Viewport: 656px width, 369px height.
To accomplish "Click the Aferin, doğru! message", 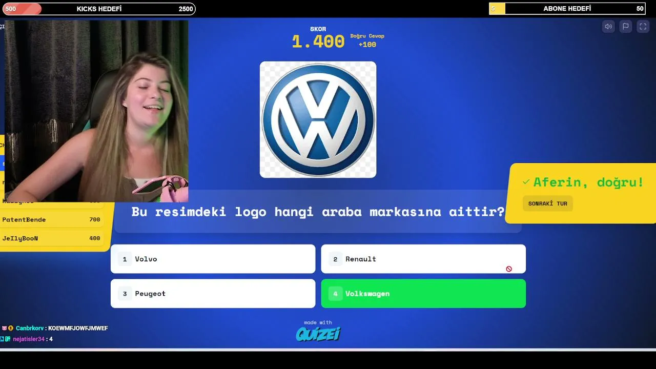I will coord(588,182).
